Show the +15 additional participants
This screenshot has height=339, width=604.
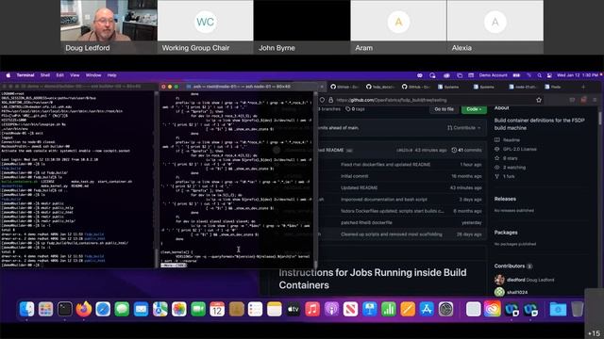(x=594, y=332)
